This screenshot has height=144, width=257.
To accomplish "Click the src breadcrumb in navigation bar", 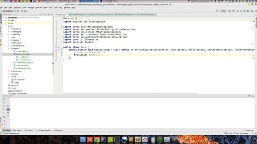I will (17, 11).
